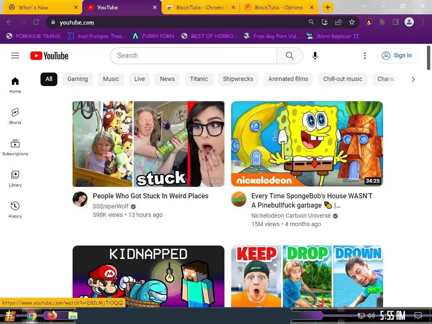
Task: Toggle the browser side panel icon
Action: [x=396, y=22]
